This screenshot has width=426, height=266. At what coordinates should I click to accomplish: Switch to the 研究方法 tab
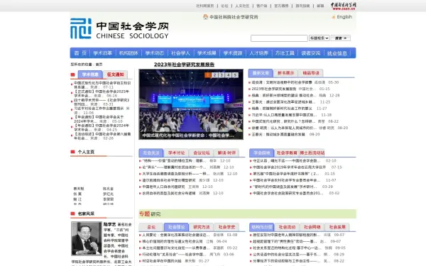[202, 227]
